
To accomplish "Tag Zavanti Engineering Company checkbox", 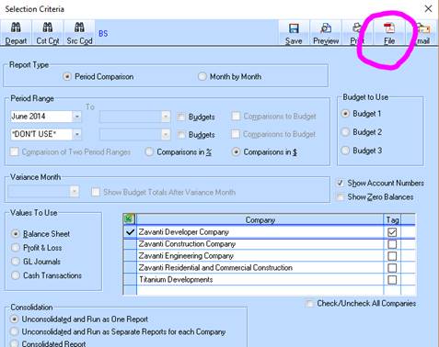I will (x=392, y=256).
